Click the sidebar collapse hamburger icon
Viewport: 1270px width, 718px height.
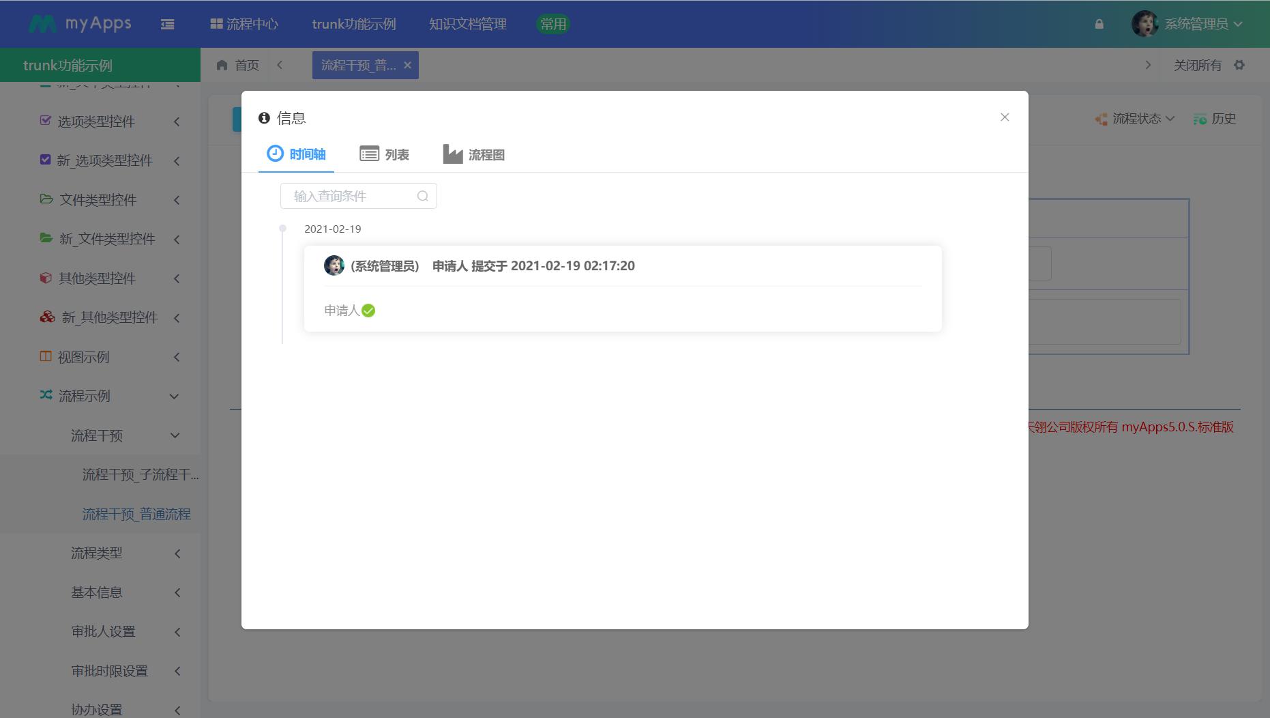click(167, 25)
